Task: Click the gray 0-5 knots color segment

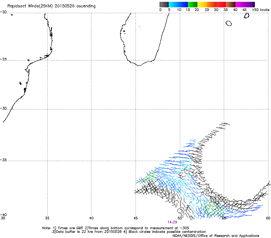Action: click(164, 4)
